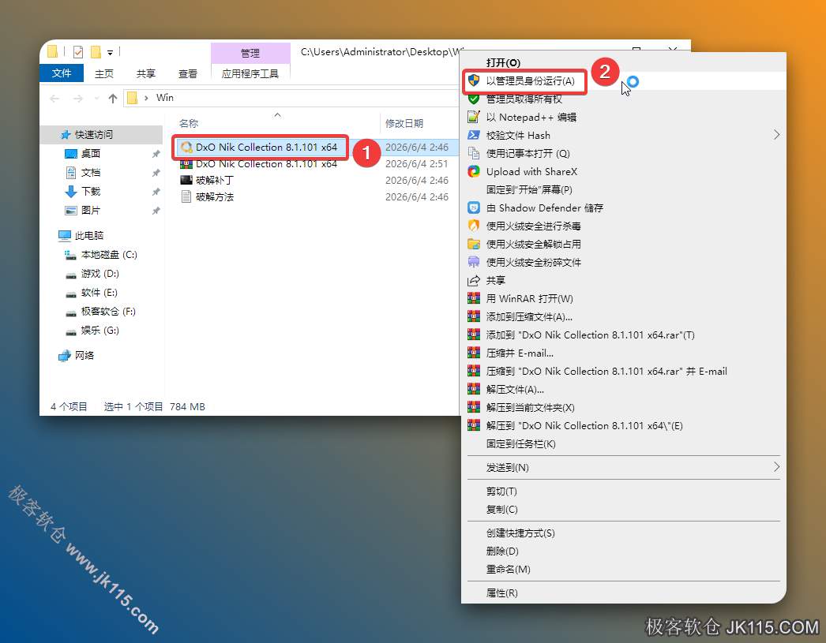Click the 破解补丁 file icon
The height and width of the screenshot is (643, 826).
click(x=186, y=180)
